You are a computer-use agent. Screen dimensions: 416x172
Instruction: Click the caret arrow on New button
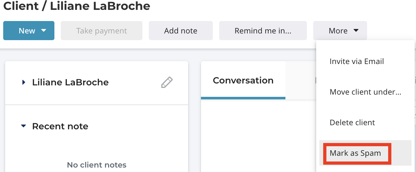pyautogui.click(x=44, y=31)
